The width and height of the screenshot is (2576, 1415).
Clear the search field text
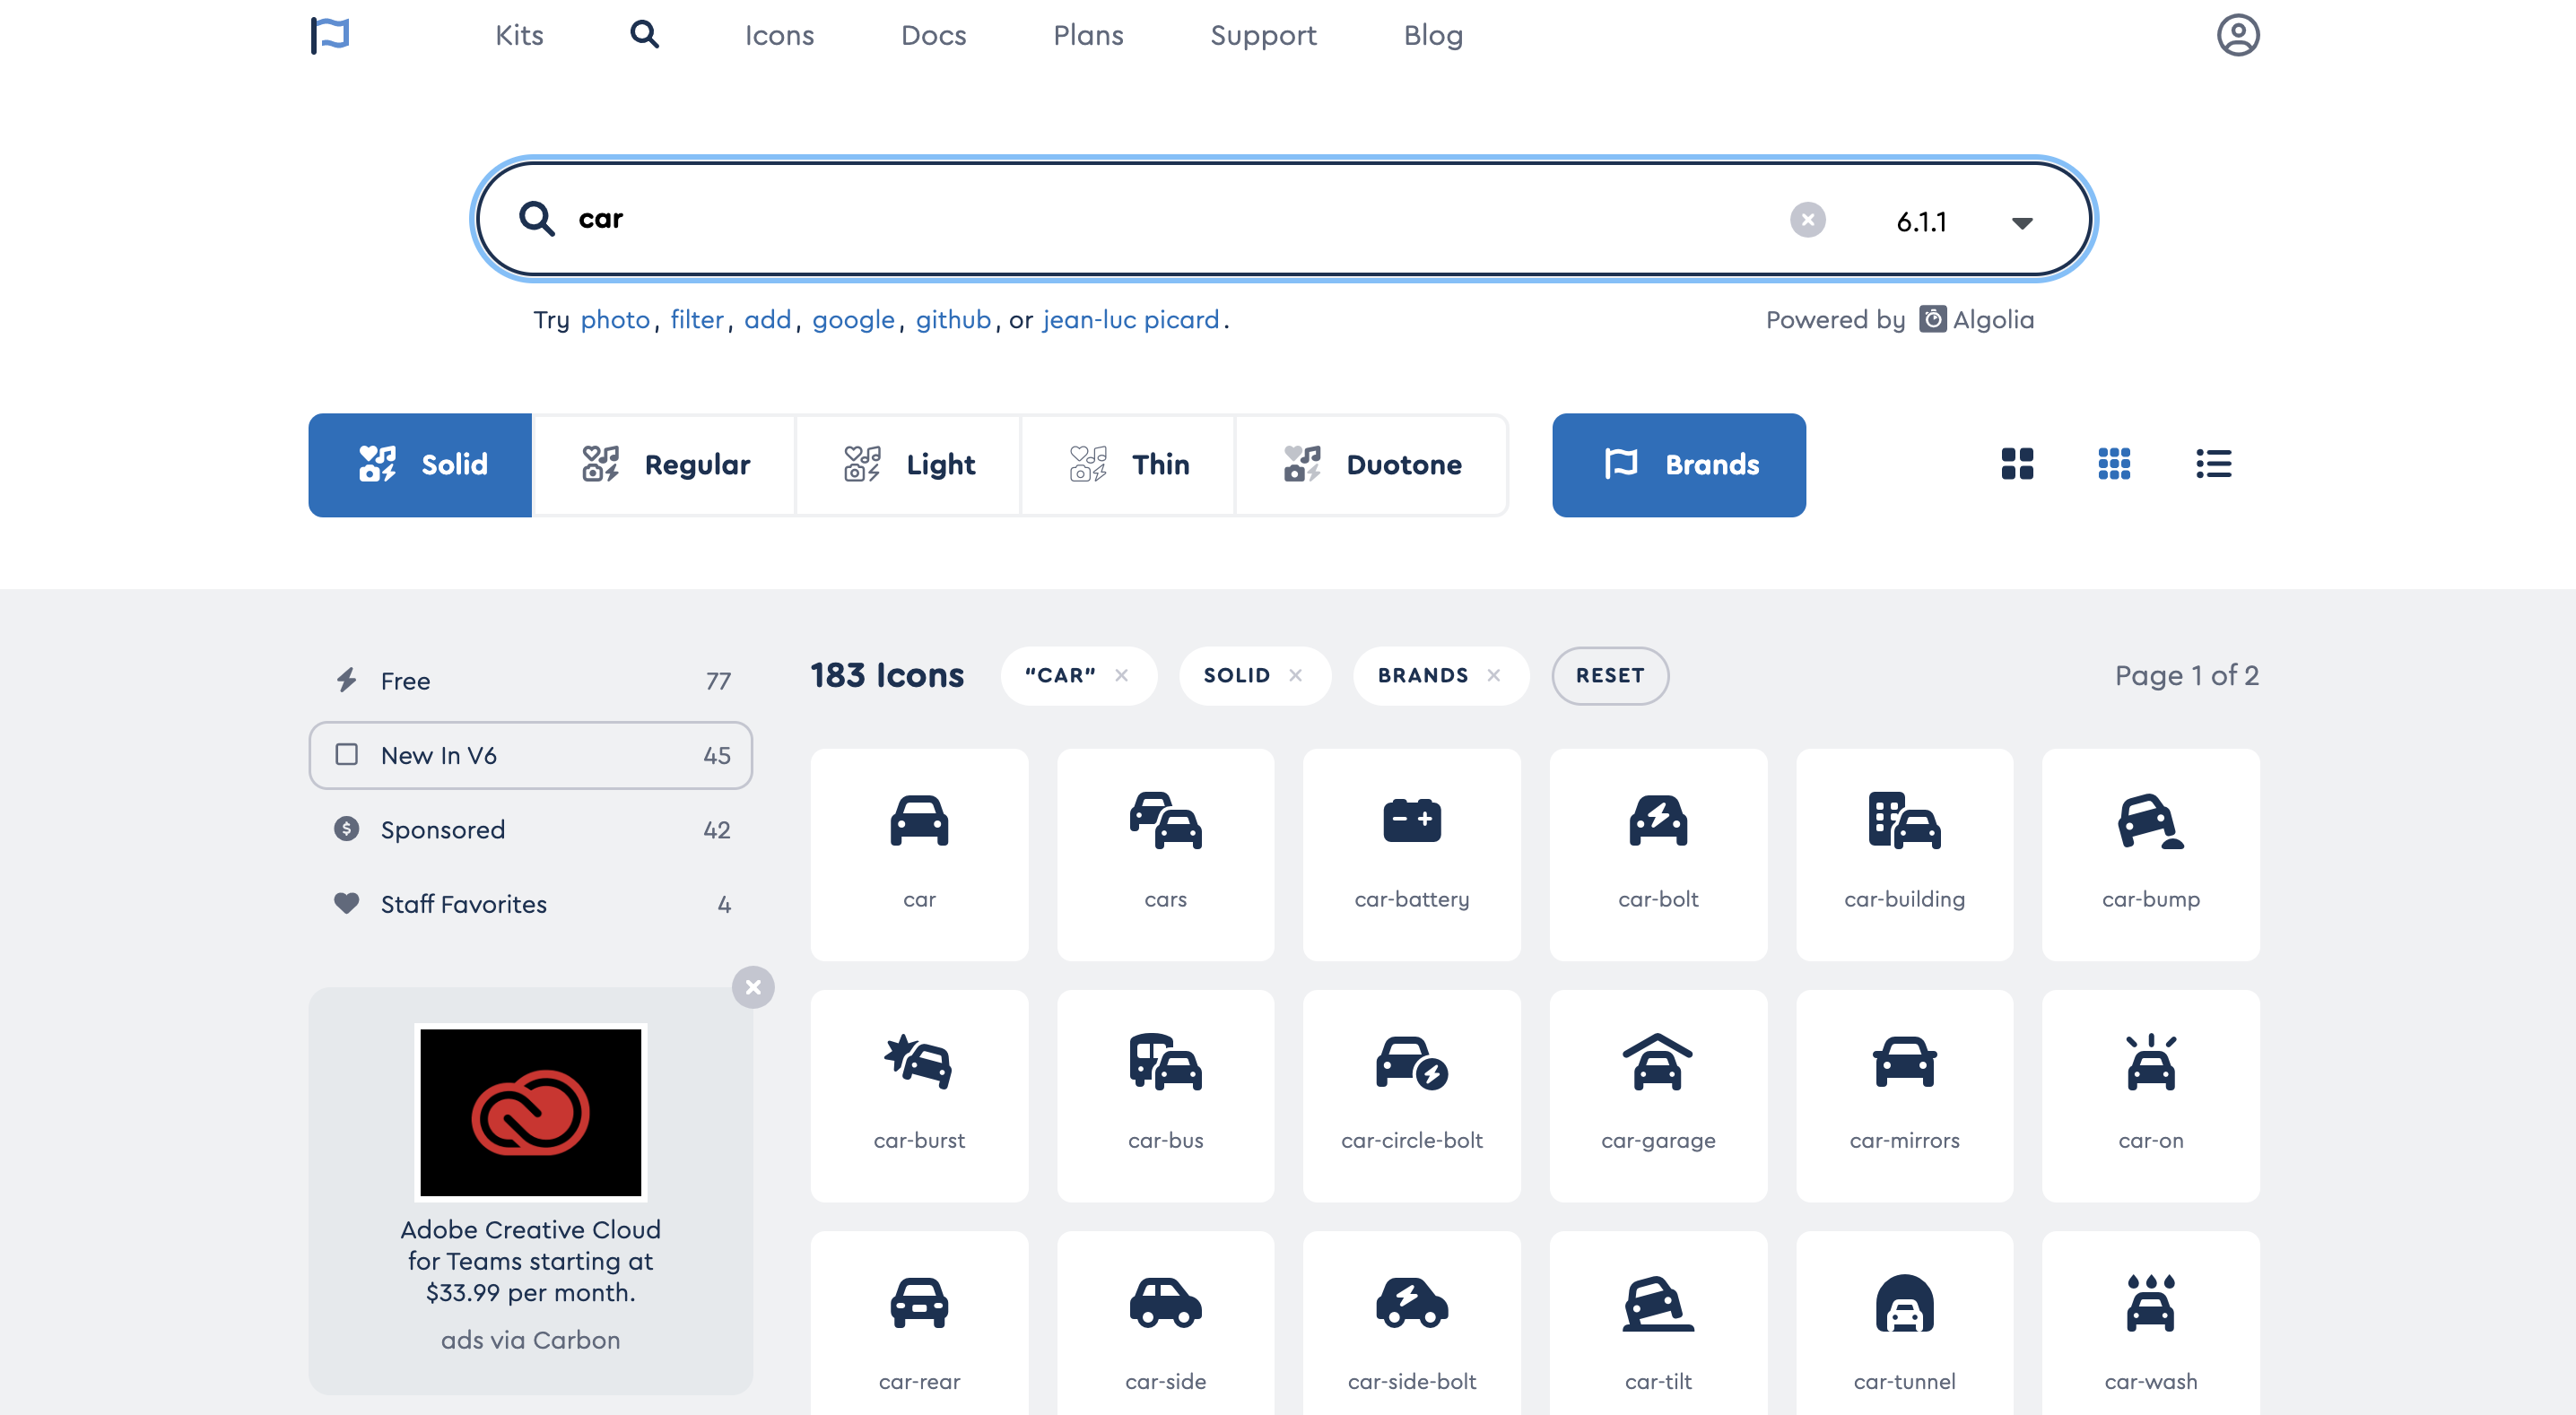point(1806,220)
